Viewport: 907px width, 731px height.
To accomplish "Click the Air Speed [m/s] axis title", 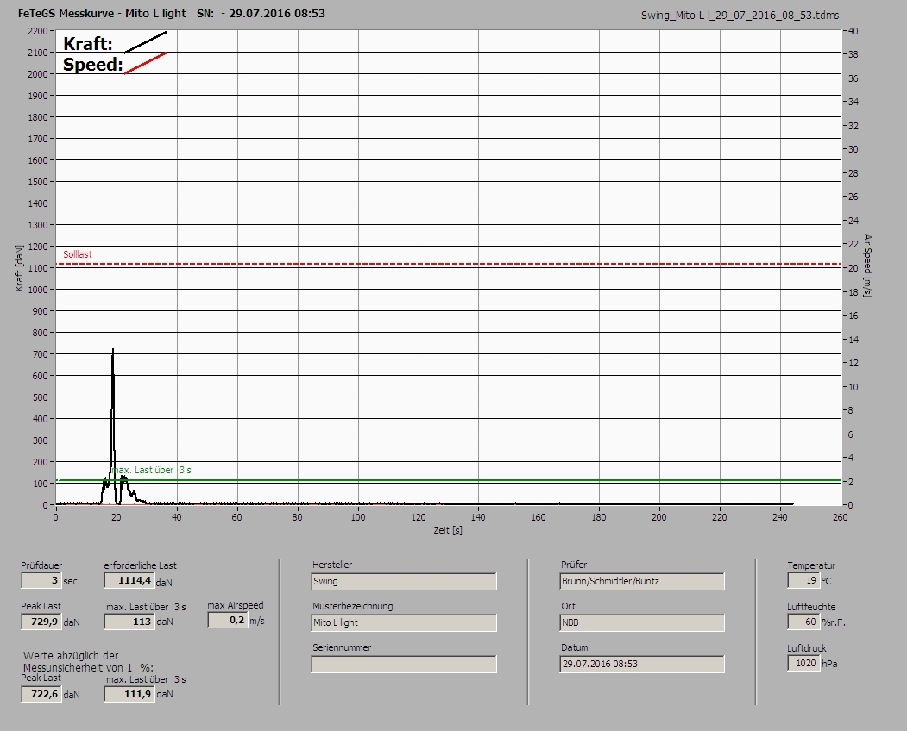I will tap(867, 266).
